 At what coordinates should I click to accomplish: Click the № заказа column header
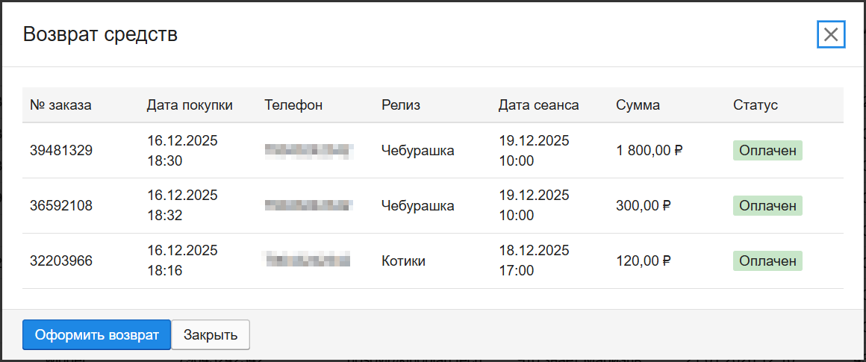point(60,105)
